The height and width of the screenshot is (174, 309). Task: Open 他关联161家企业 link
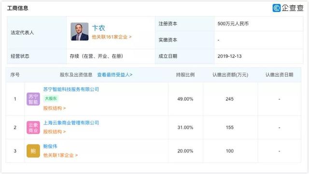pos(112,37)
